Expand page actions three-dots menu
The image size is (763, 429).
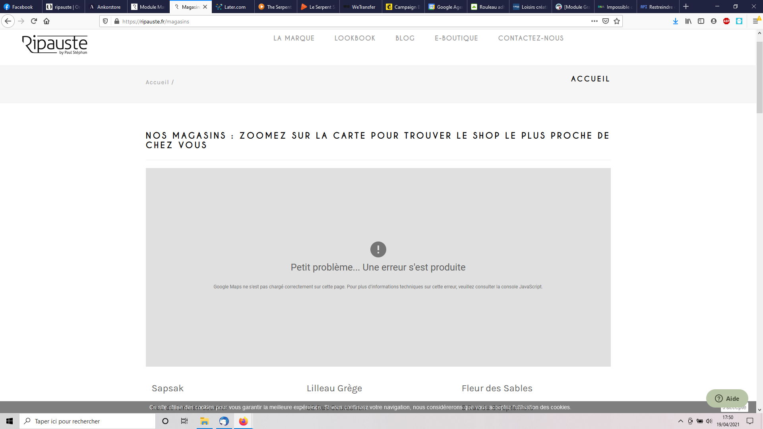pos(594,21)
